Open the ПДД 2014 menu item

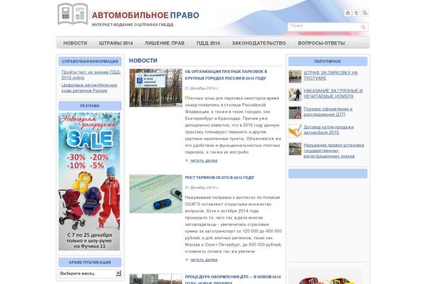208,43
